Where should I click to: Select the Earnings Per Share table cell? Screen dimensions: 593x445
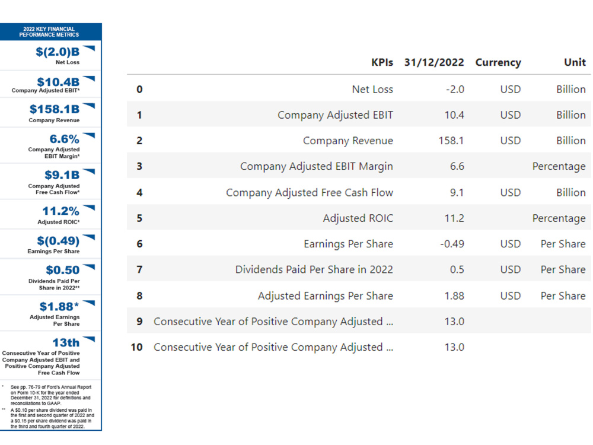point(348,244)
